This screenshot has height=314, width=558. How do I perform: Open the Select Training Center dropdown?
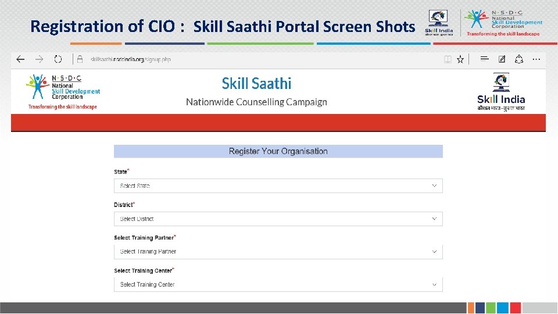278,284
